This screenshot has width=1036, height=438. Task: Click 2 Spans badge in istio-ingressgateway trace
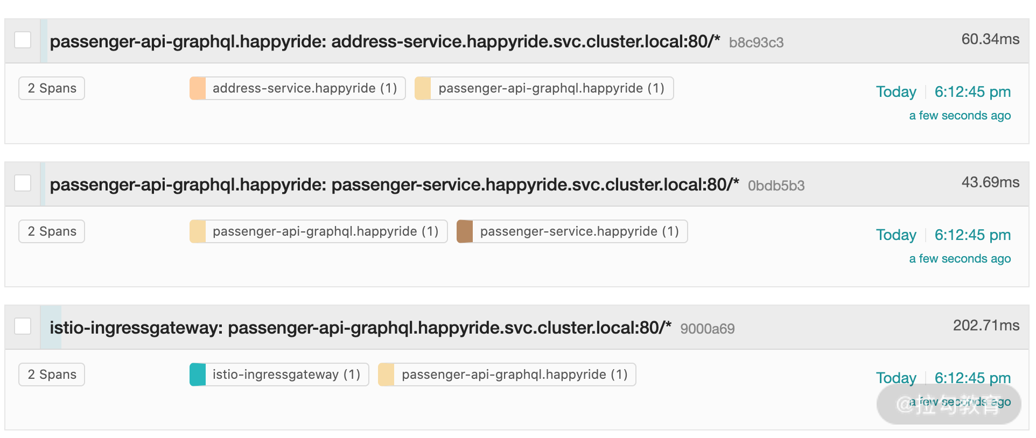52,375
